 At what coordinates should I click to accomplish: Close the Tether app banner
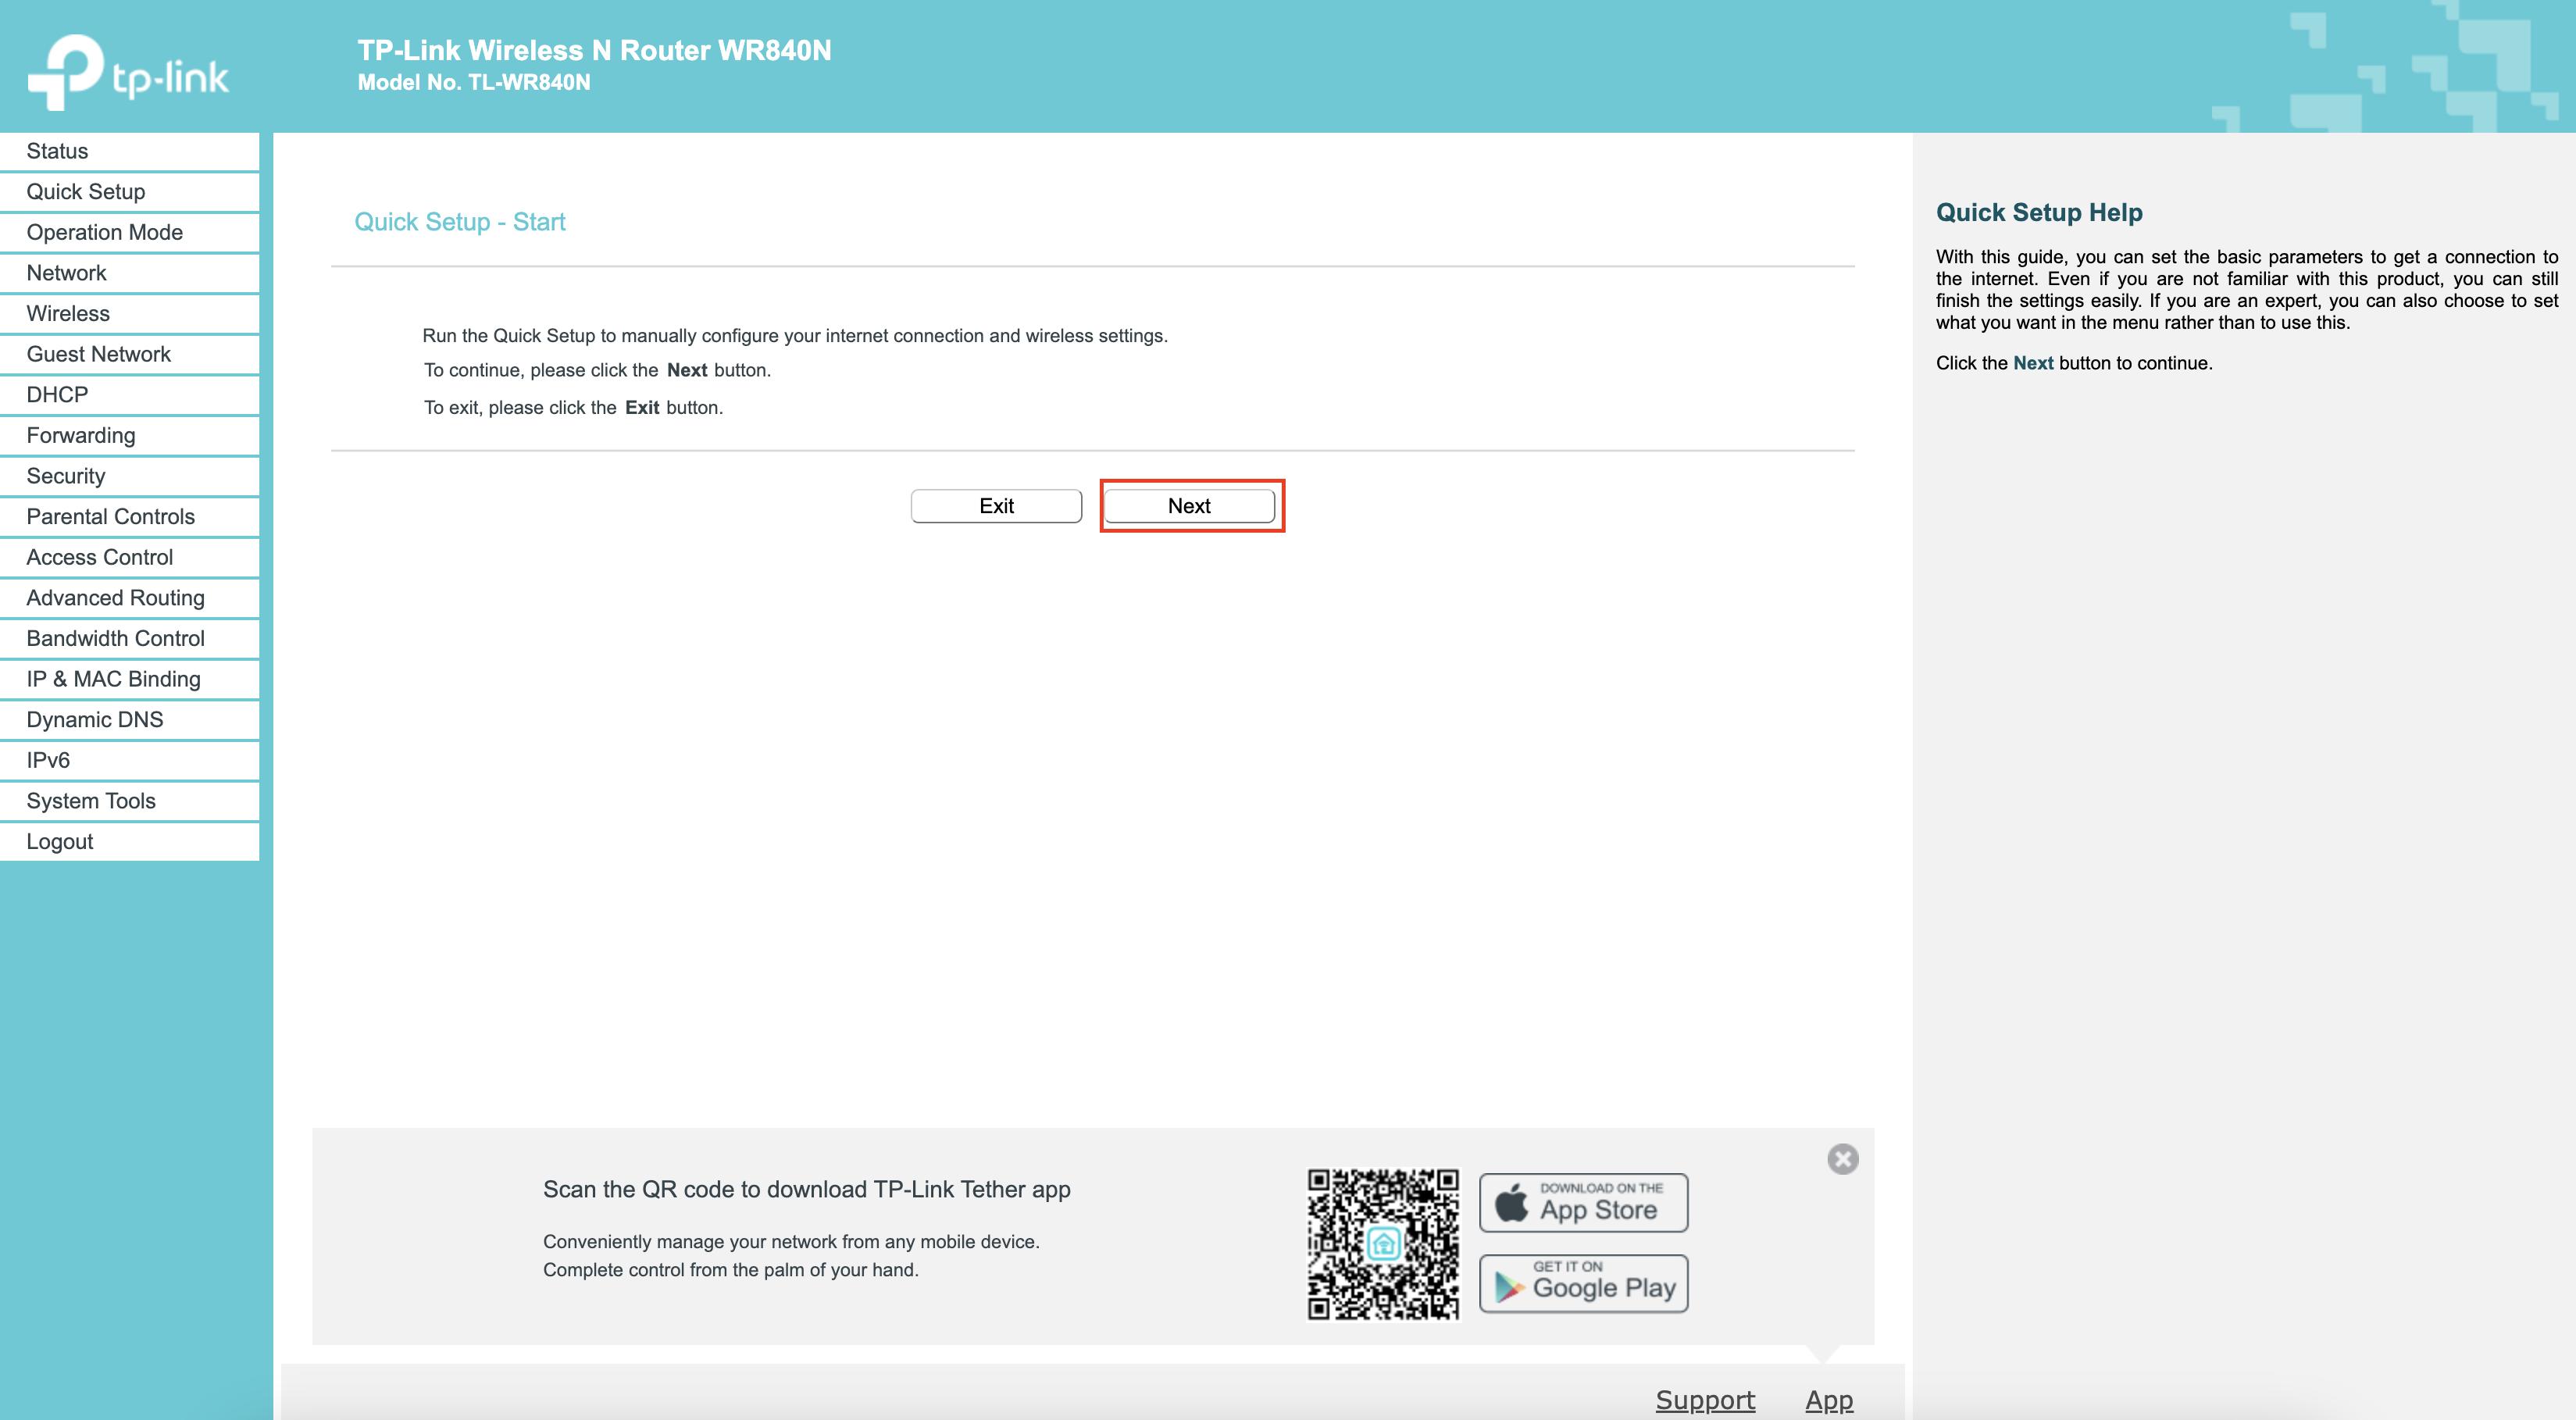[x=1842, y=1159]
